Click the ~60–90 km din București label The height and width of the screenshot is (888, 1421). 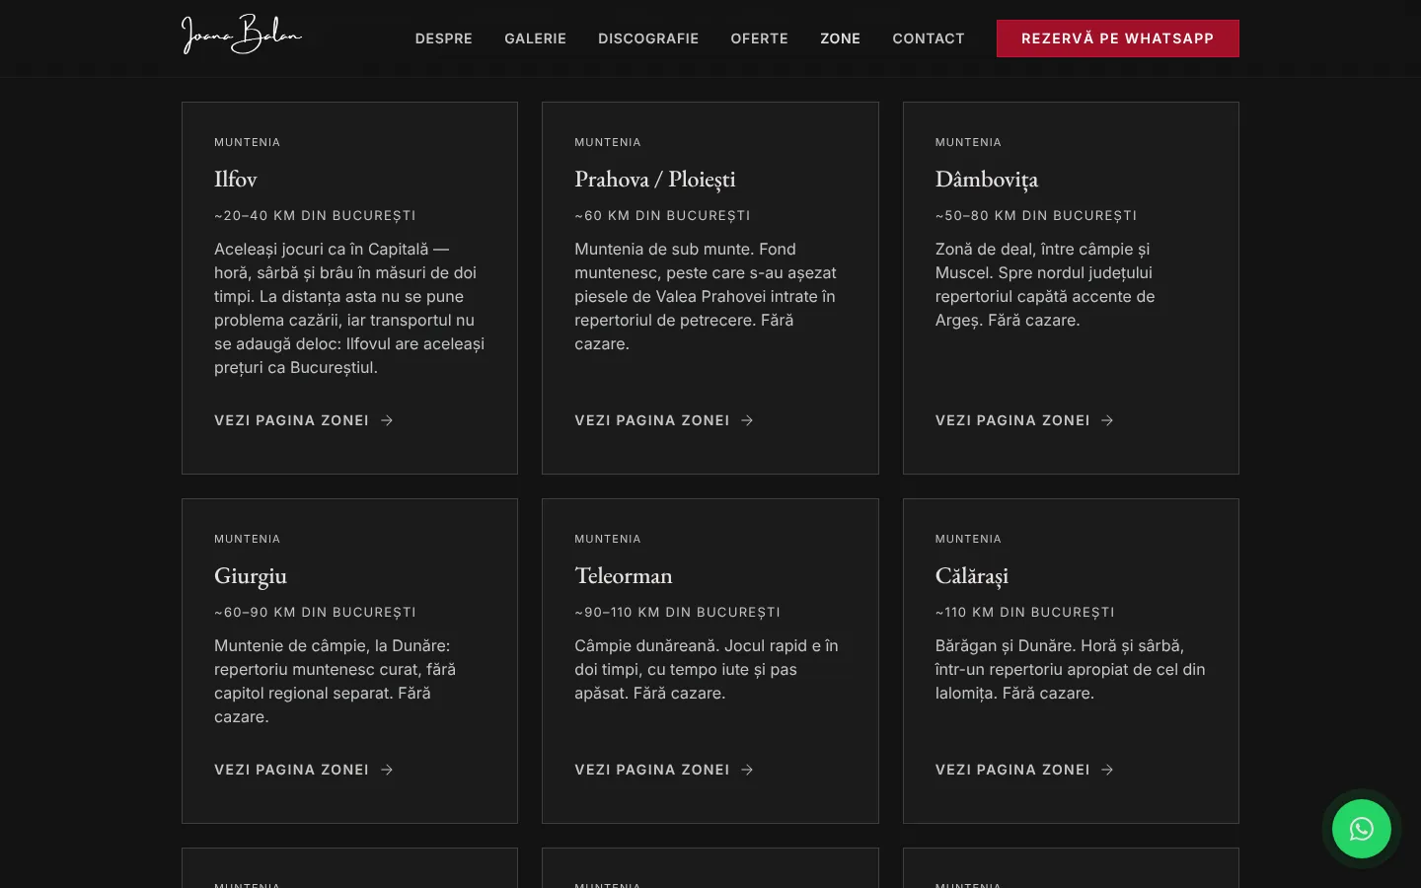(x=315, y=612)
